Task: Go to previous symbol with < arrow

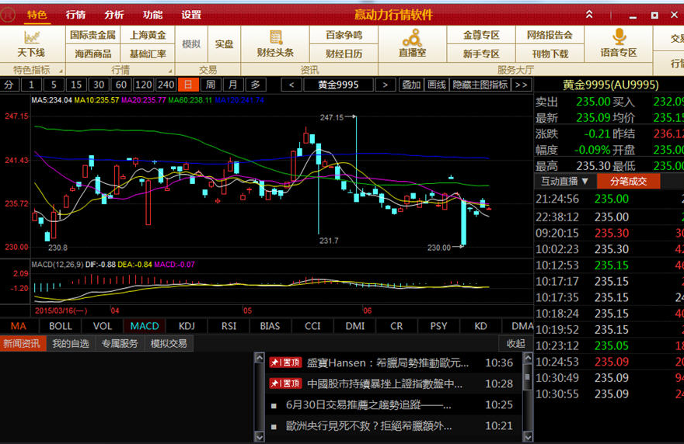Action: [x=291, y=85]
